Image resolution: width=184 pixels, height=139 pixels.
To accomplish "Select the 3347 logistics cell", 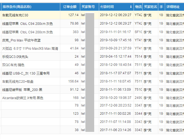I will tap(138, 105).
